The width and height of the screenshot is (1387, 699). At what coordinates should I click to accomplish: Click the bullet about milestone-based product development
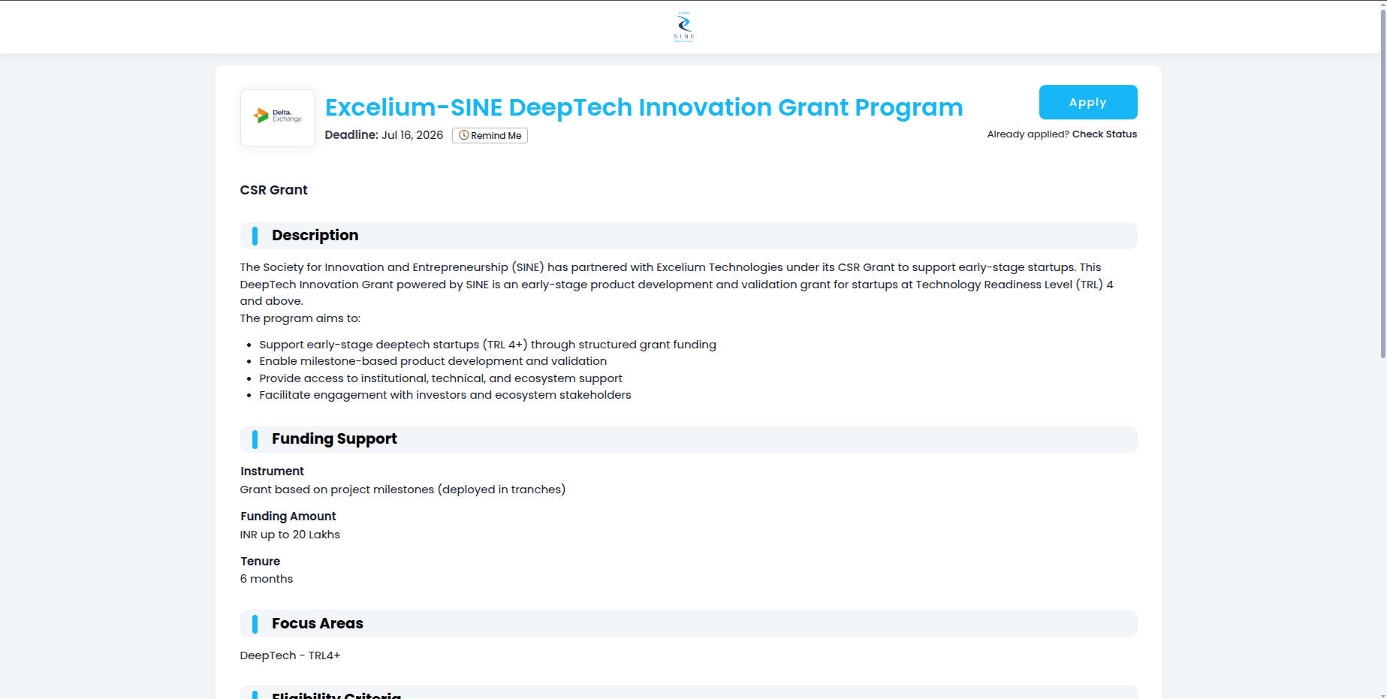click(x=433, y=361)
